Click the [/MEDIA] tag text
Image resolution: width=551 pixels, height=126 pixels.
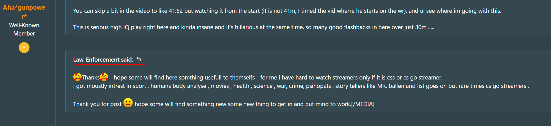point(363,104)
